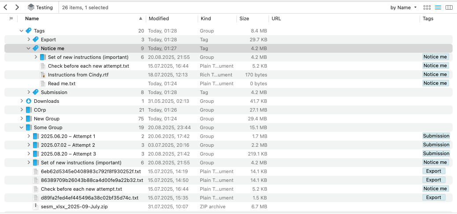Go forward with the right arrow
The image size is (457, 214).
pyautogui.click(x=17, y=7)
